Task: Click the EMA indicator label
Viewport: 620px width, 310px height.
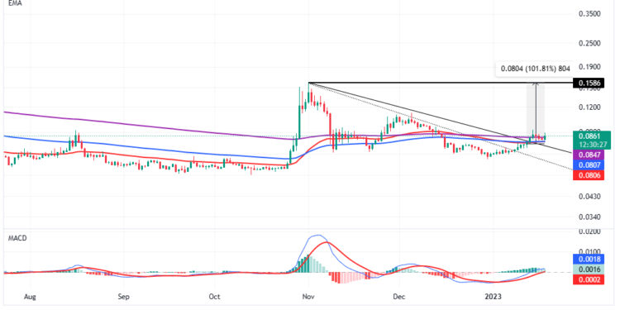Action: [x=15, y=2]
